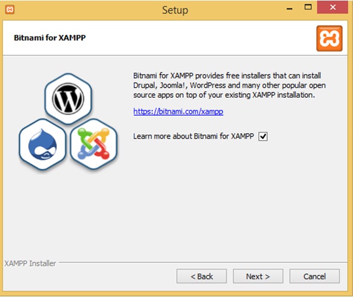353x297 pixels.
Task: Maximize the Setup window
Action: point(308,7)
